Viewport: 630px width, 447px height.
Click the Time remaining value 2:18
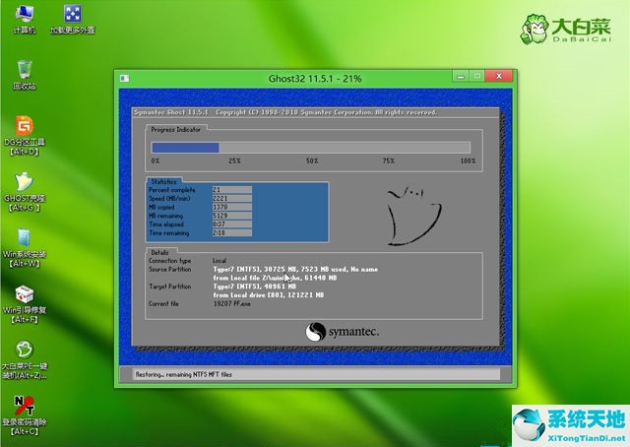[232, 233]
